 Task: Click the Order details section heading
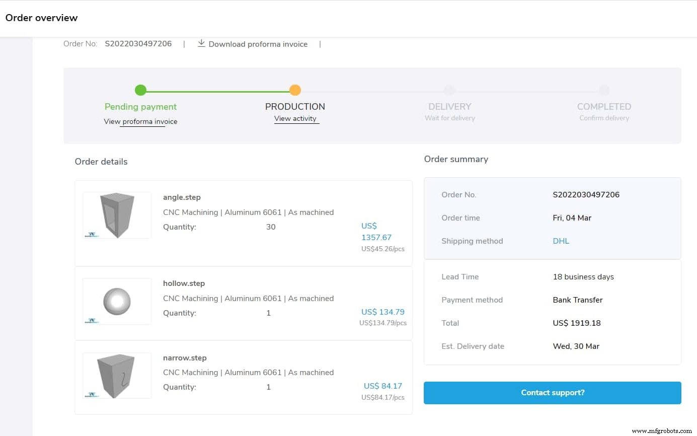coord(101,161)
